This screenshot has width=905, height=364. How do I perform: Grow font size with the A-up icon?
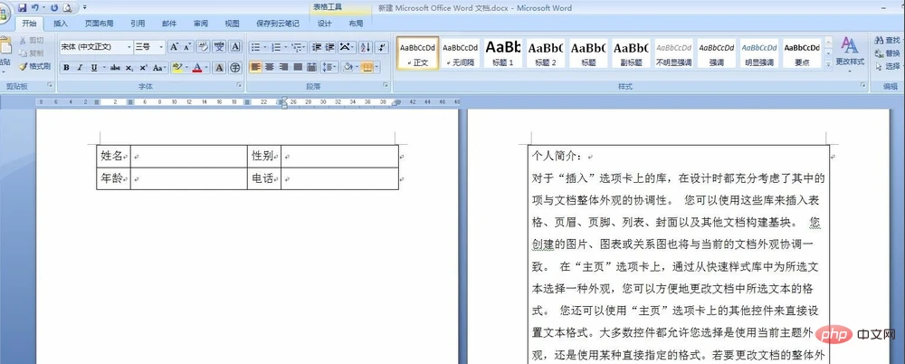[174, 47]
